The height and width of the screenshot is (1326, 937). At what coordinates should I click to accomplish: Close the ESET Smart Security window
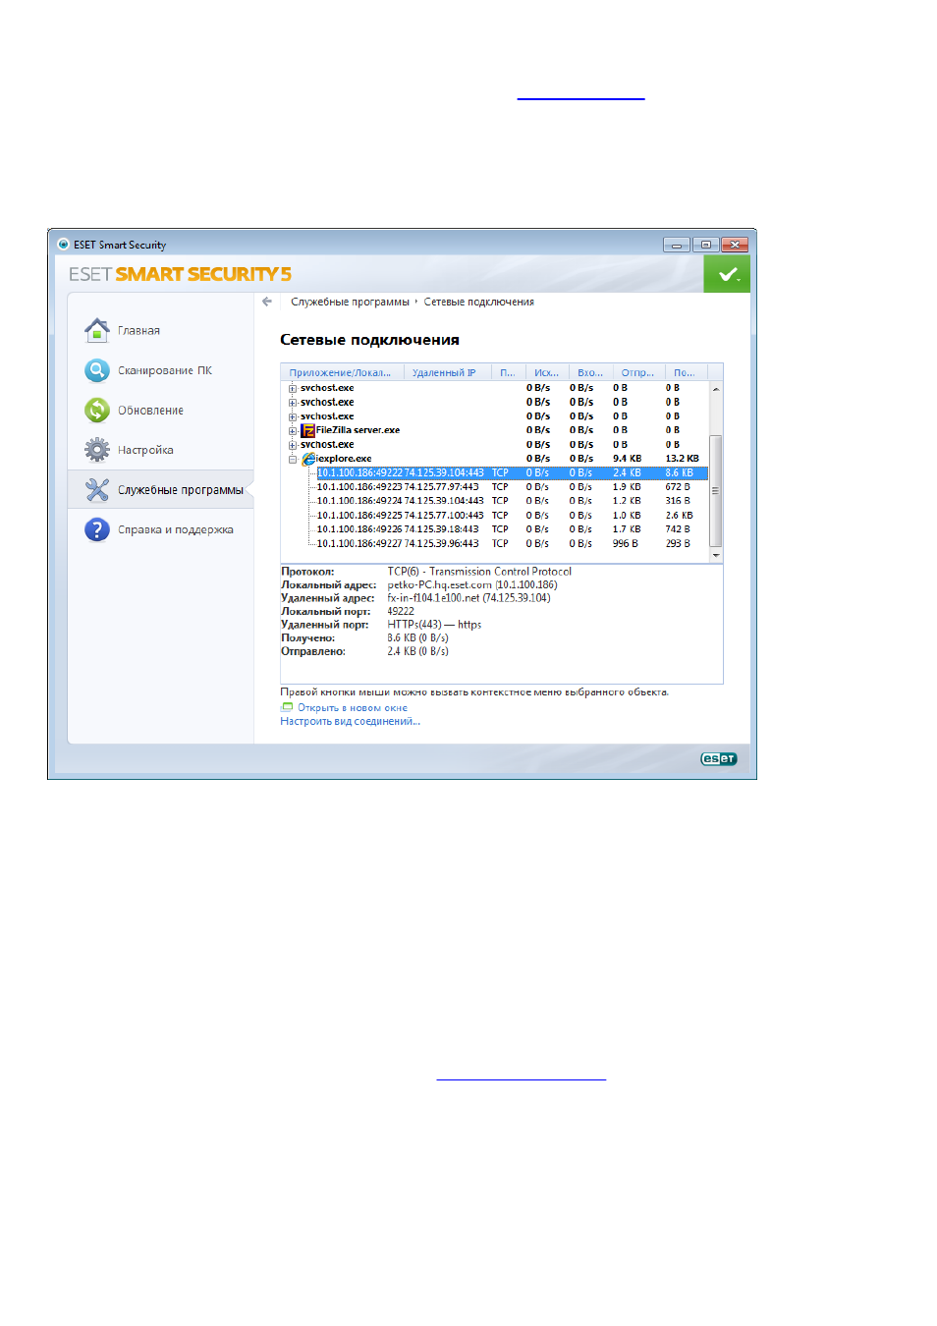(x=735, y=245)
